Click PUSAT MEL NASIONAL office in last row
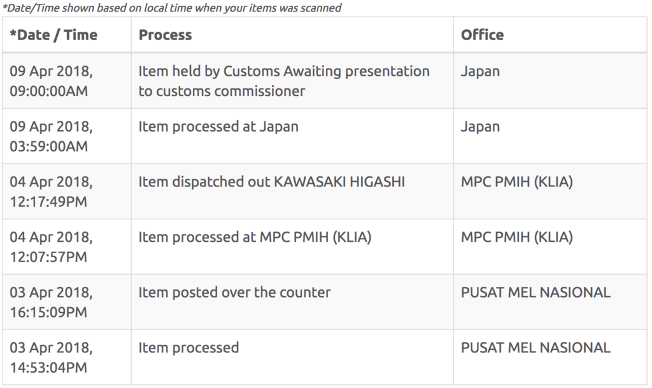 [x=535, y=348]
